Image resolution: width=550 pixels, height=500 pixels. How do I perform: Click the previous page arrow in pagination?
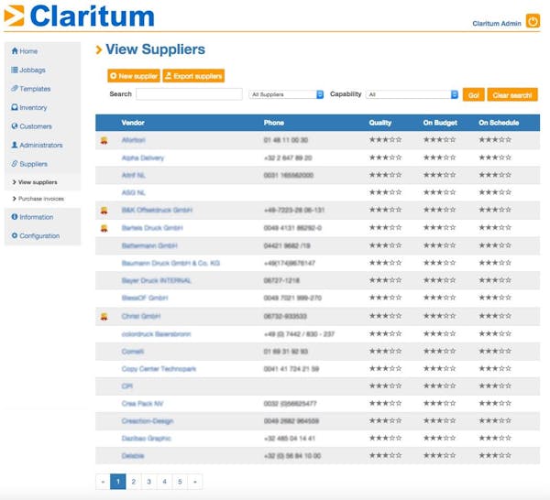click(x=103, y=482)
